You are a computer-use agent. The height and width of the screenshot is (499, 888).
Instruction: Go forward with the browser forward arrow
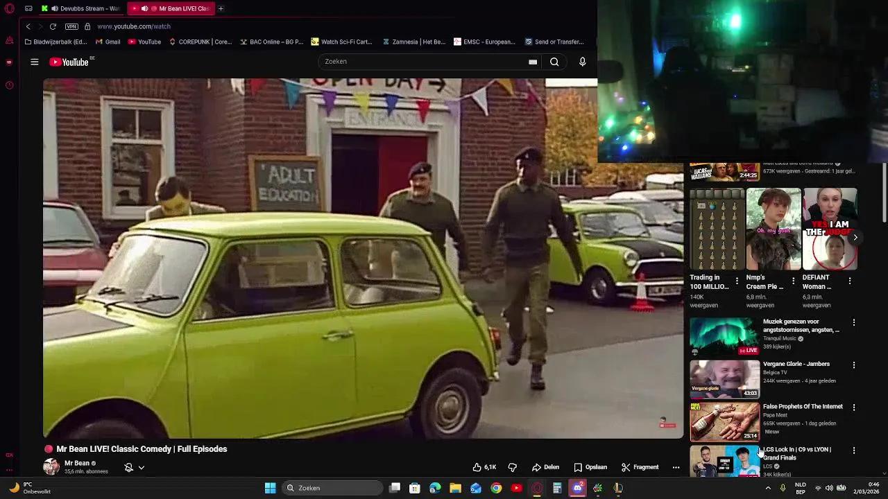tap(40, 26)
